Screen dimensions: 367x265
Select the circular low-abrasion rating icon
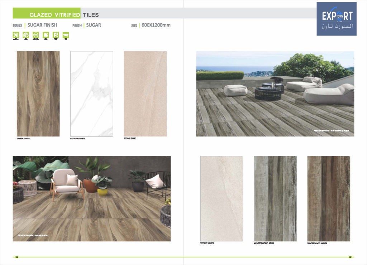click(35, 34)
